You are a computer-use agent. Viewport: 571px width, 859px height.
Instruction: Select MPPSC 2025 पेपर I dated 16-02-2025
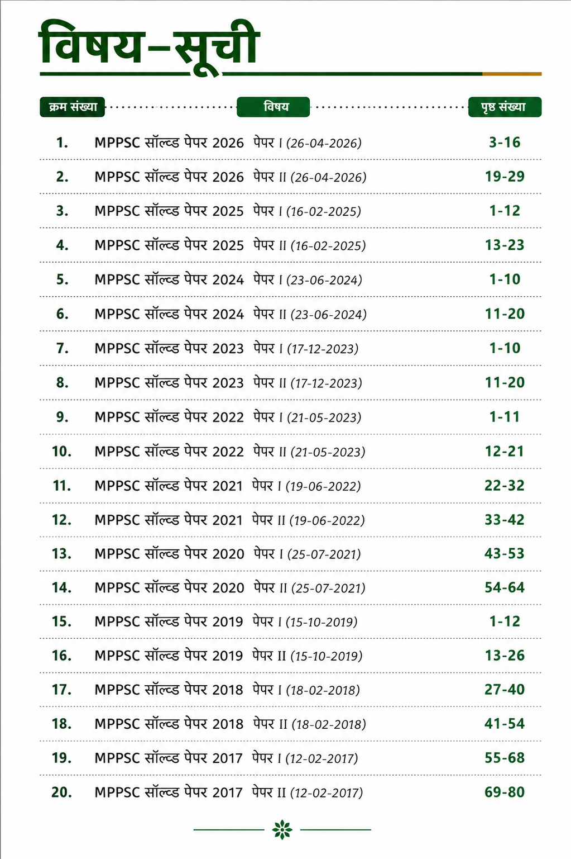290,211
